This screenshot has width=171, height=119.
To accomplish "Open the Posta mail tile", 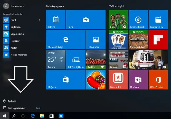I will pos(86,20).
